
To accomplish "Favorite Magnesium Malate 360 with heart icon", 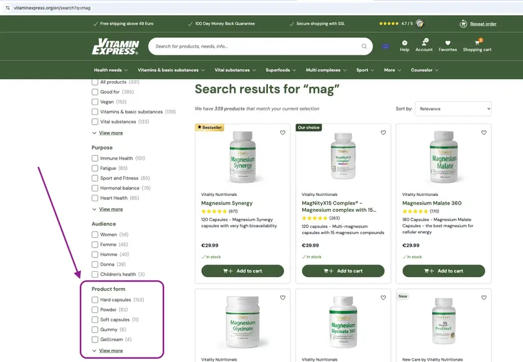I will click(x=484, y=133).
